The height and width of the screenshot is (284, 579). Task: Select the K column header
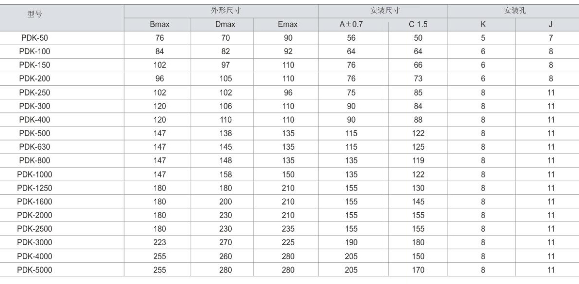click(483, 24)
